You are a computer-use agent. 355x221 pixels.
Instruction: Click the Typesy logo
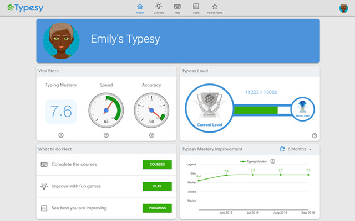[x=25, y=8]
